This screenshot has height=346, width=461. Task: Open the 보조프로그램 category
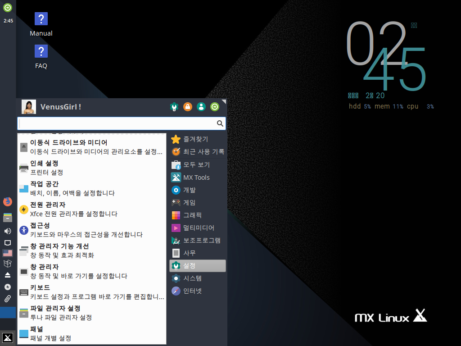(198, 241)
